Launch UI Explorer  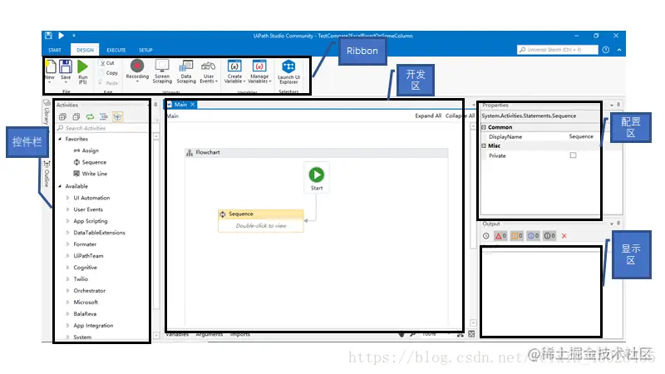(288, 72)
